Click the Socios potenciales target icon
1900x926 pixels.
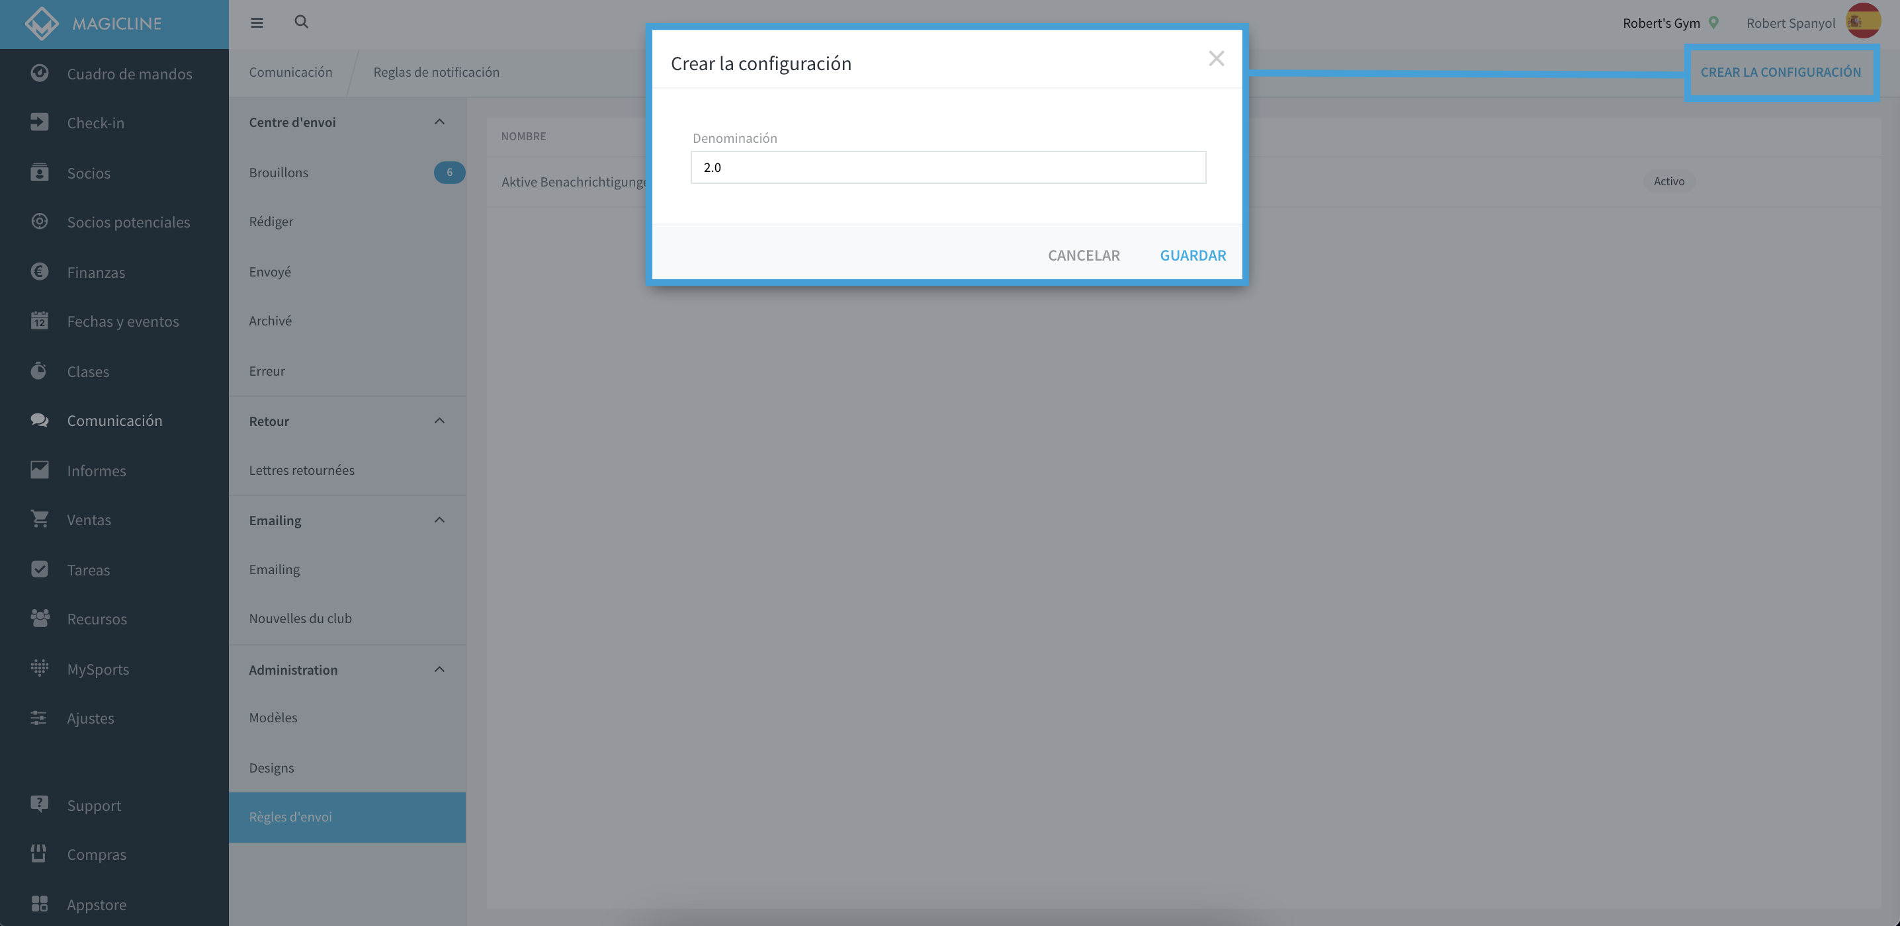click(x=40, y=221)
